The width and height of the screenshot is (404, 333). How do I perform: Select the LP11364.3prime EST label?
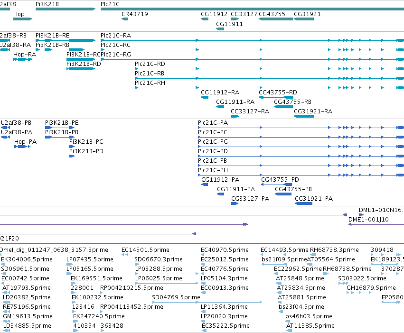(224, 307)
